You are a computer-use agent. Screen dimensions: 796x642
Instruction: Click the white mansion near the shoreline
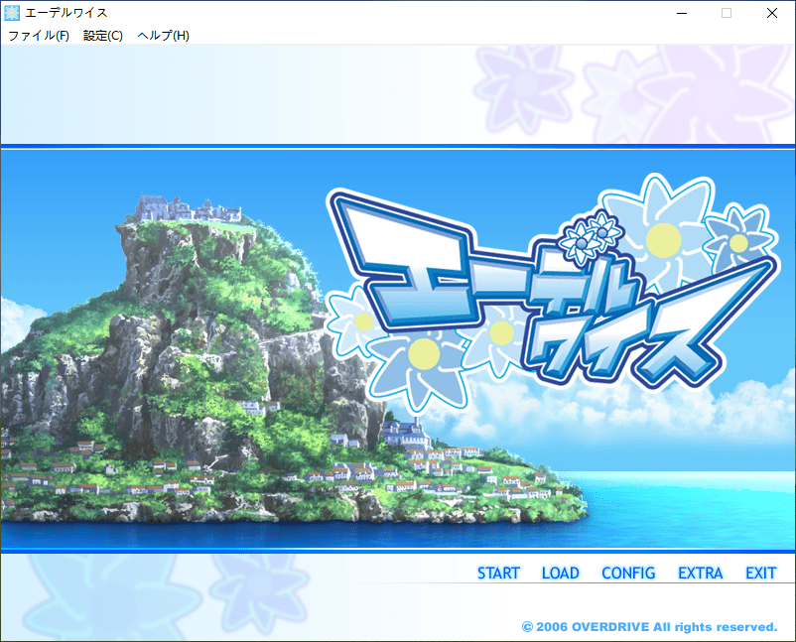(x=403, y=434)
